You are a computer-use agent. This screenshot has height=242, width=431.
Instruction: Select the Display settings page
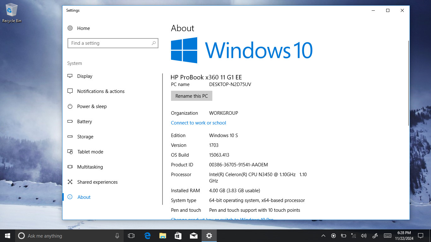(85, 76)
